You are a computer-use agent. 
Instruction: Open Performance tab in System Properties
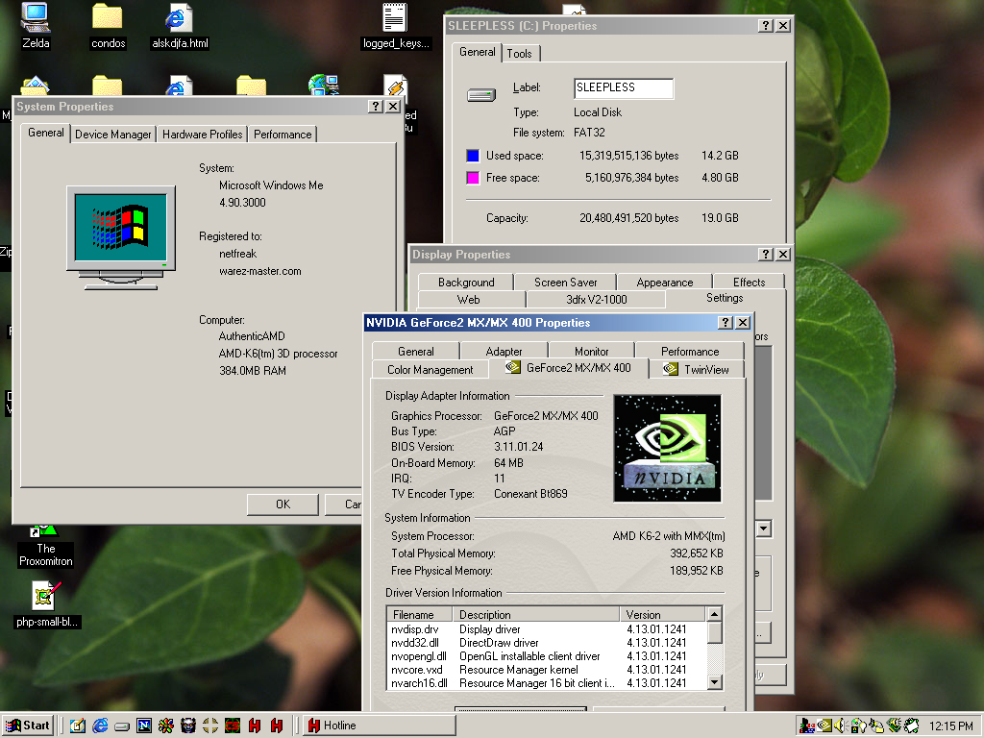pos(283,135)
